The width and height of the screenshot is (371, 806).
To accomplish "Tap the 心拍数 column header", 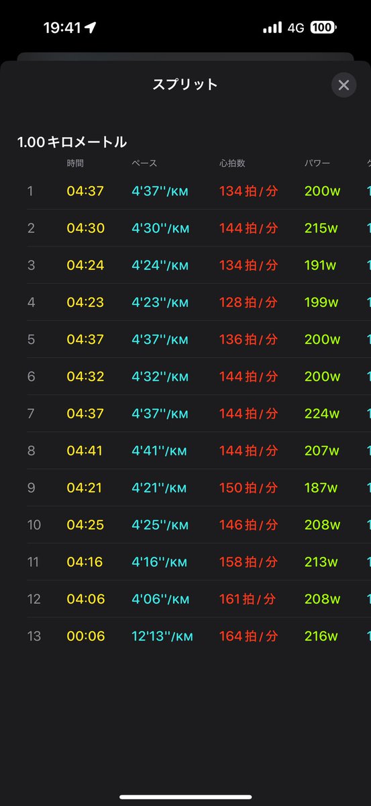I will tap(231, 163).
